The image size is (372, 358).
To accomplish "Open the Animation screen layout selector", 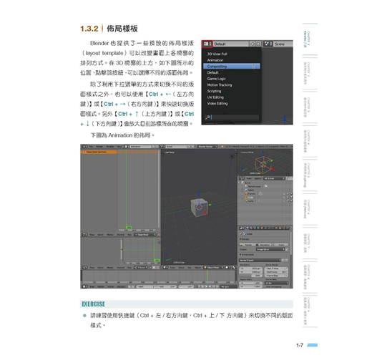I will click(127, 147).
